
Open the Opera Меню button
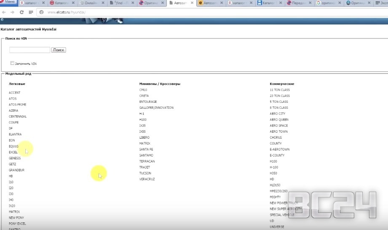click(8, 2)
